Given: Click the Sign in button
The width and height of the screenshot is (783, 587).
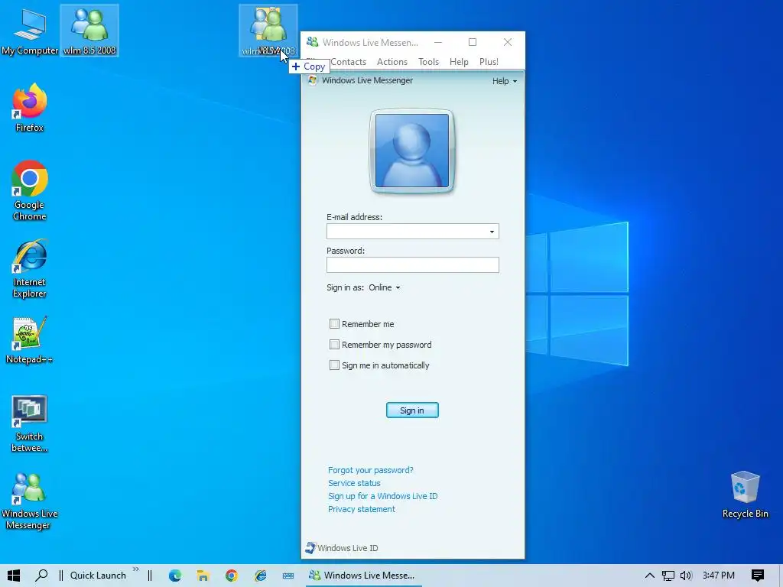Looking at the screenshot, I should (x=412, y=410).
